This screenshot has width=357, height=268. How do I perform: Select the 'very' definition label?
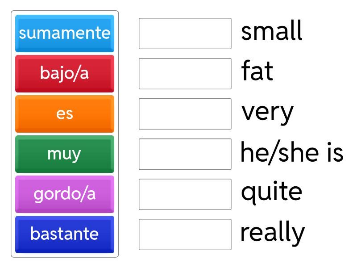(x=267, y=113)
